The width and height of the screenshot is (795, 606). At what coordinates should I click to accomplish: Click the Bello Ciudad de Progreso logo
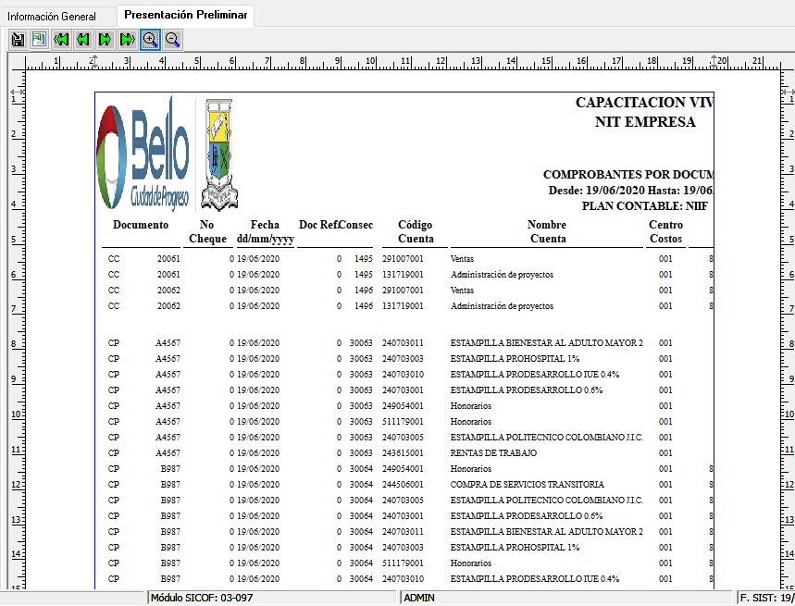pyautogui.click(x=144, y=155)
